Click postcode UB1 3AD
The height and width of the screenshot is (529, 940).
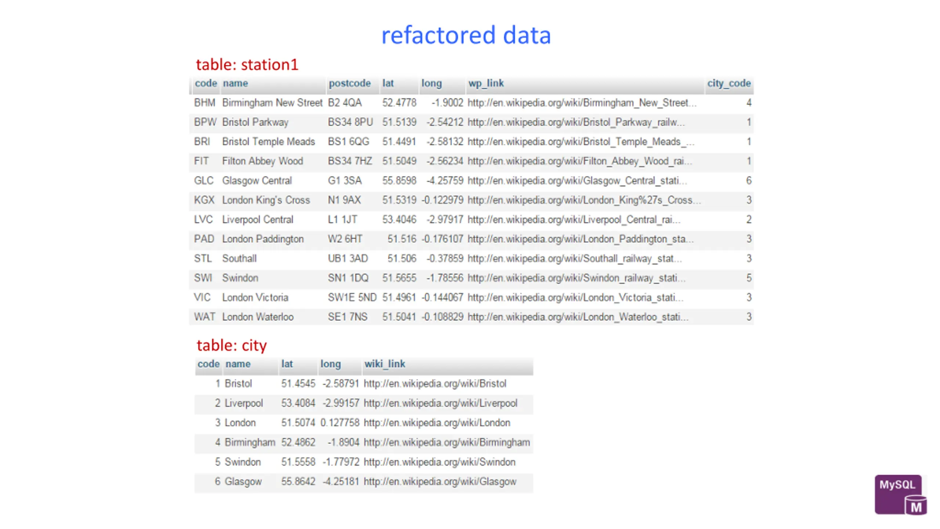click(x=348, y=258)
